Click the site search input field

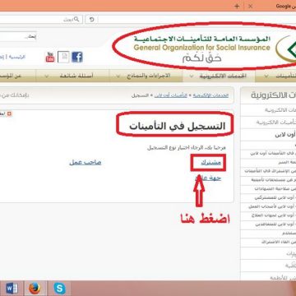pyautogui.click(x=18, y=37)
